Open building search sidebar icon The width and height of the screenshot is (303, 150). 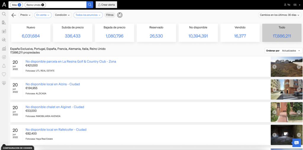pyautogui.click(x=4, y=22)
